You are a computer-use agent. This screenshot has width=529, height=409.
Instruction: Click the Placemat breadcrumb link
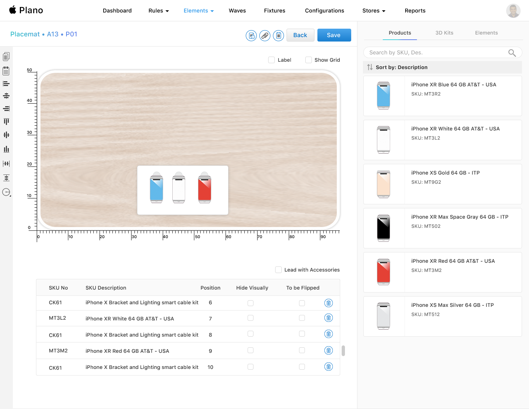[x=25, y=34]
